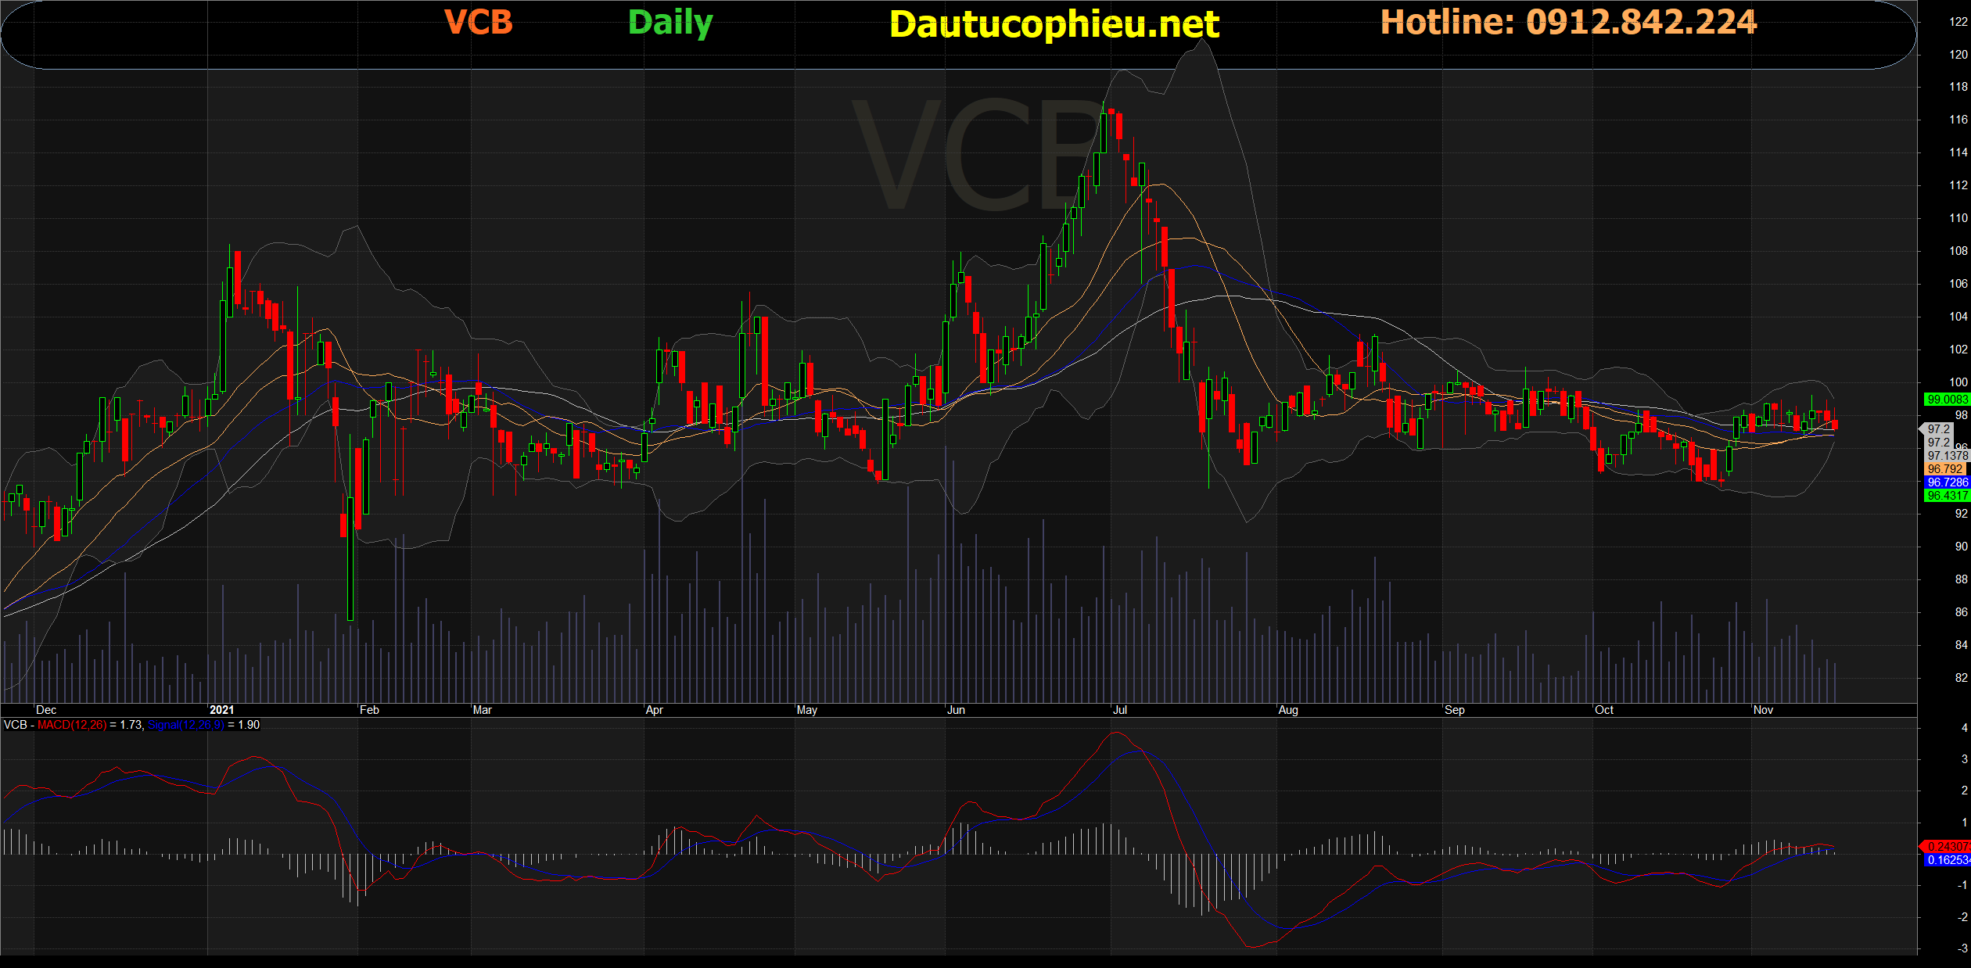Click the 2021 year marker on time axis
The height and width of the screenshot is (968, 1971).
click(x=221, y=710)
